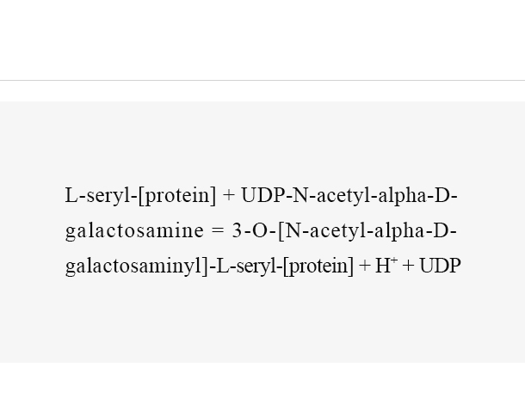The image size is (525, 398).
Task: Click [N-acetyl on the second line
Action: 323,230
